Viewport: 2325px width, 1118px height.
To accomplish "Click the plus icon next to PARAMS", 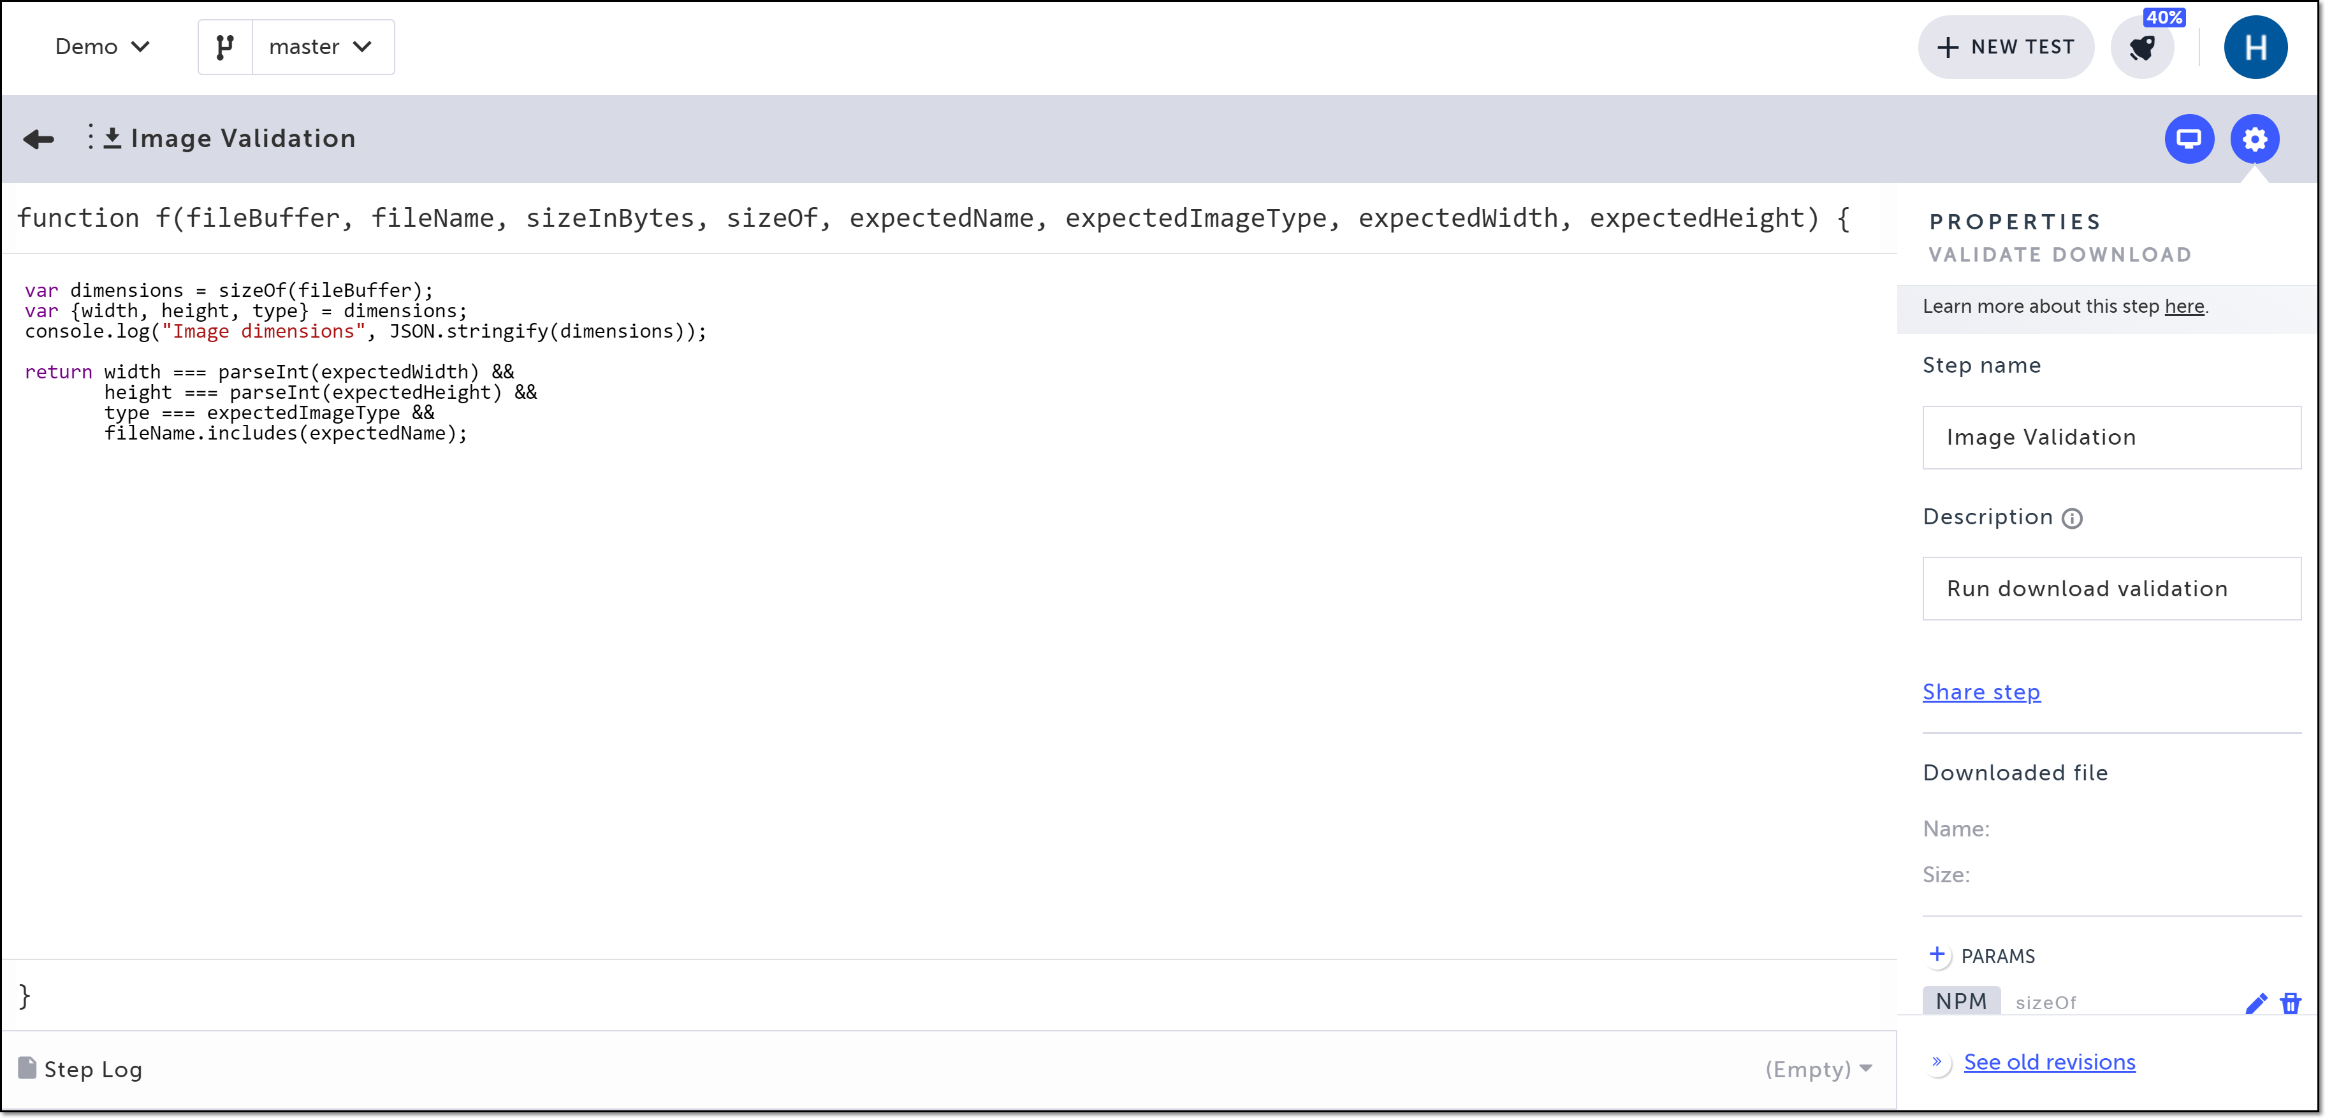I will click(x=1937, y=955).
